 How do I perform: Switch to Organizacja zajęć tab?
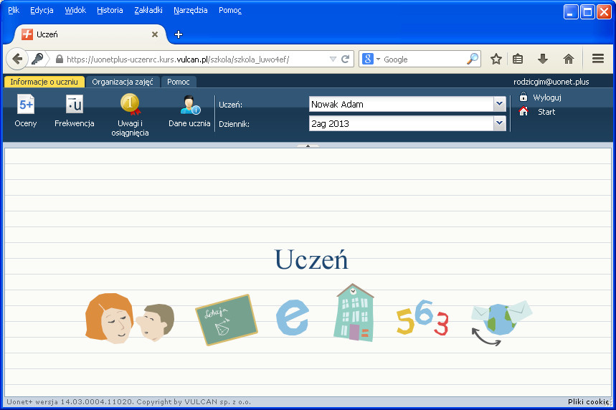click(123, 82)
